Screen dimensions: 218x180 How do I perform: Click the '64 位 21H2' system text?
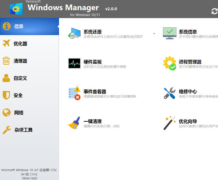29,174
